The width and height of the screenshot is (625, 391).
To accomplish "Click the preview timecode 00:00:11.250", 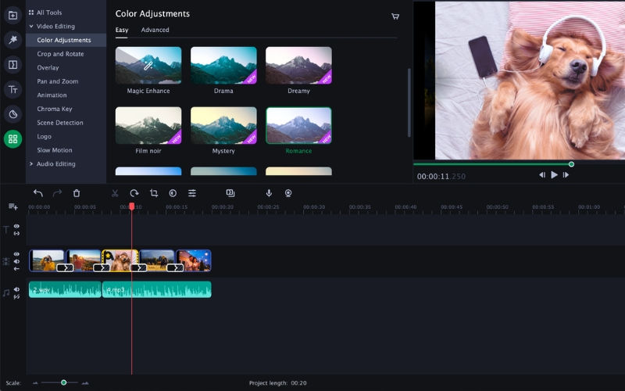I will [441, 177].
